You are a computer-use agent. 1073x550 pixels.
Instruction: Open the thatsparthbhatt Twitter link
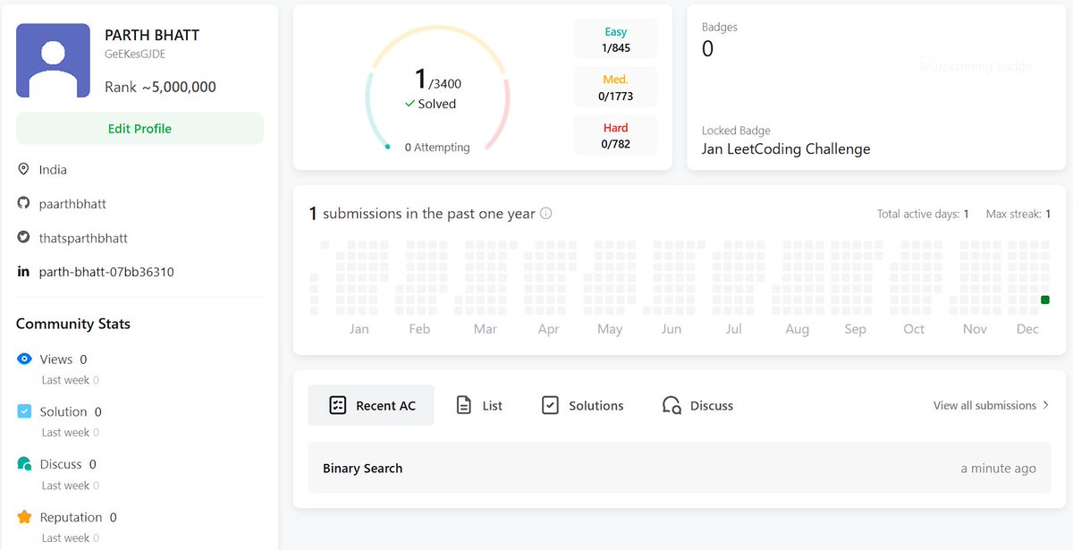pos(83,238)
